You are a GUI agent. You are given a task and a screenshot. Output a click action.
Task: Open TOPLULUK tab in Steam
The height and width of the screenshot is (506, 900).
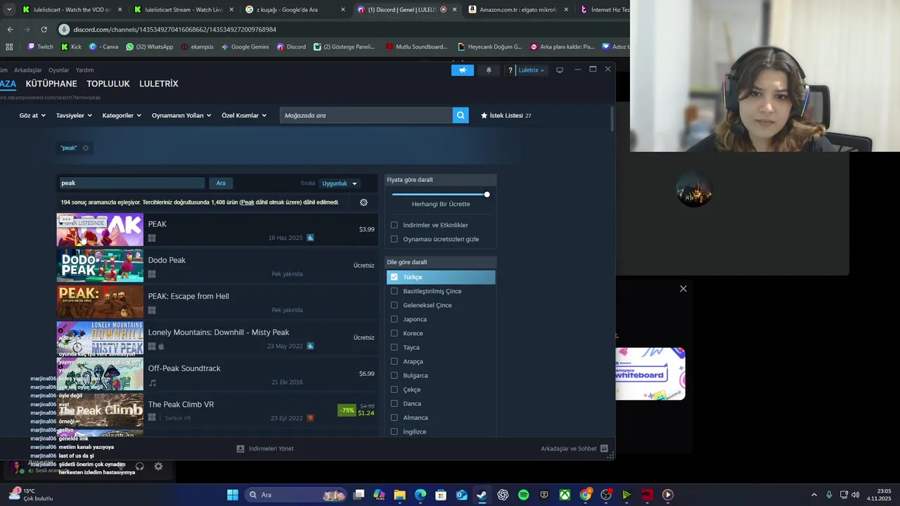tap(108, 84)
